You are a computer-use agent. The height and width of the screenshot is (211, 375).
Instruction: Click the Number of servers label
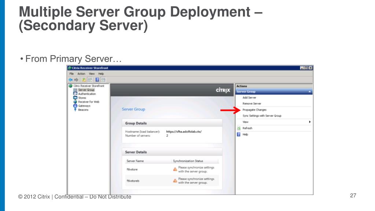click(x=138, y=136)
